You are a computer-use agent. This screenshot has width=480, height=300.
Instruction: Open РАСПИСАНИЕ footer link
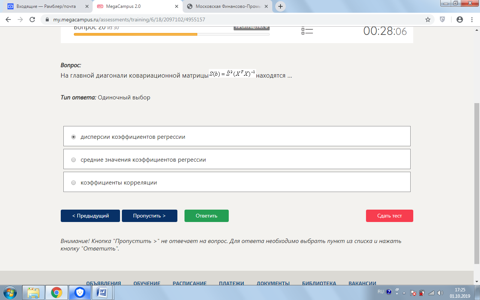190,283
